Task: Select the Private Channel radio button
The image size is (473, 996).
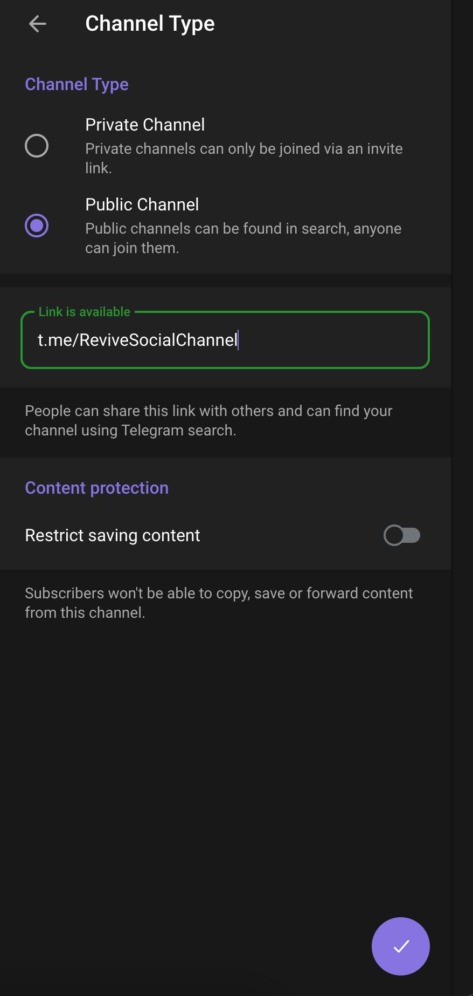Action: tap(37, 146)
